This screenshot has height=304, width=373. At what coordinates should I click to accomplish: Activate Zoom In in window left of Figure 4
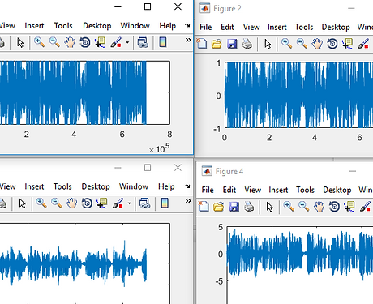coord(41,203)
